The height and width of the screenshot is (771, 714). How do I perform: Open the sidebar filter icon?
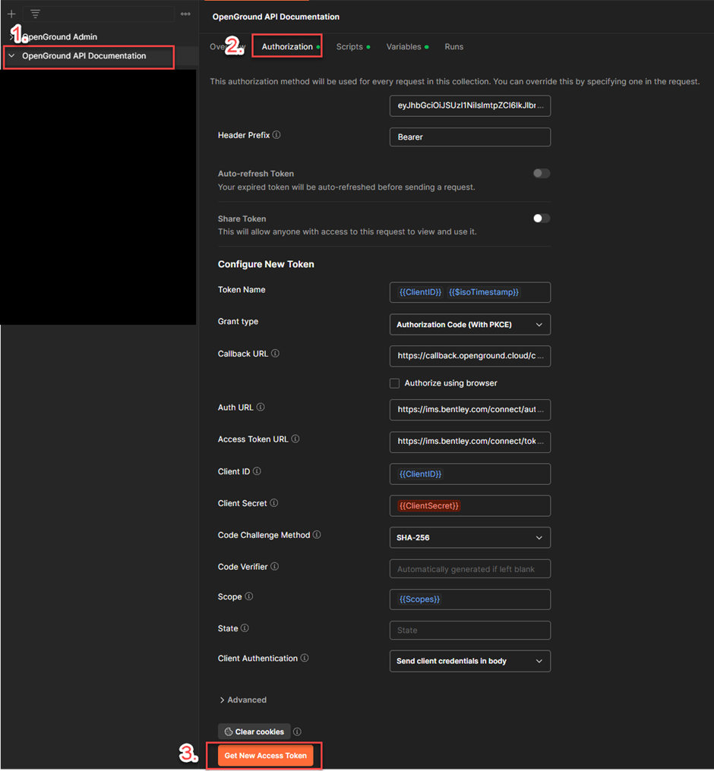click(35, 14)
